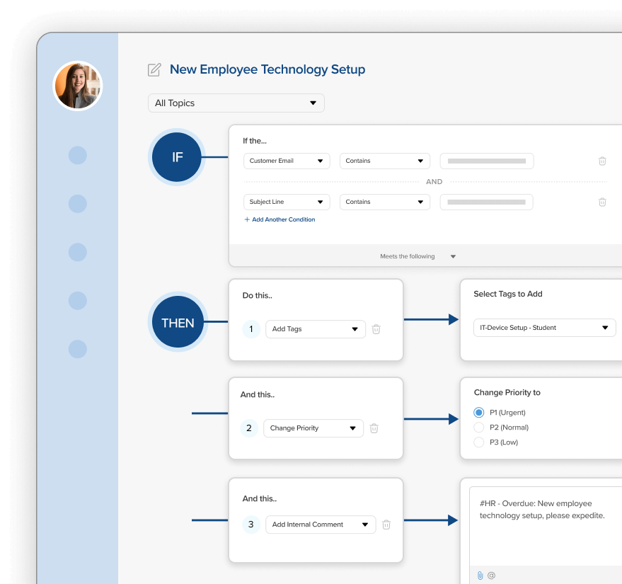
Task: Open the Add Internal Comment action dropdown
Action: pos(320,525)
